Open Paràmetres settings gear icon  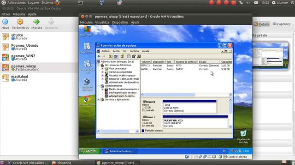click(x=20, y=22)
